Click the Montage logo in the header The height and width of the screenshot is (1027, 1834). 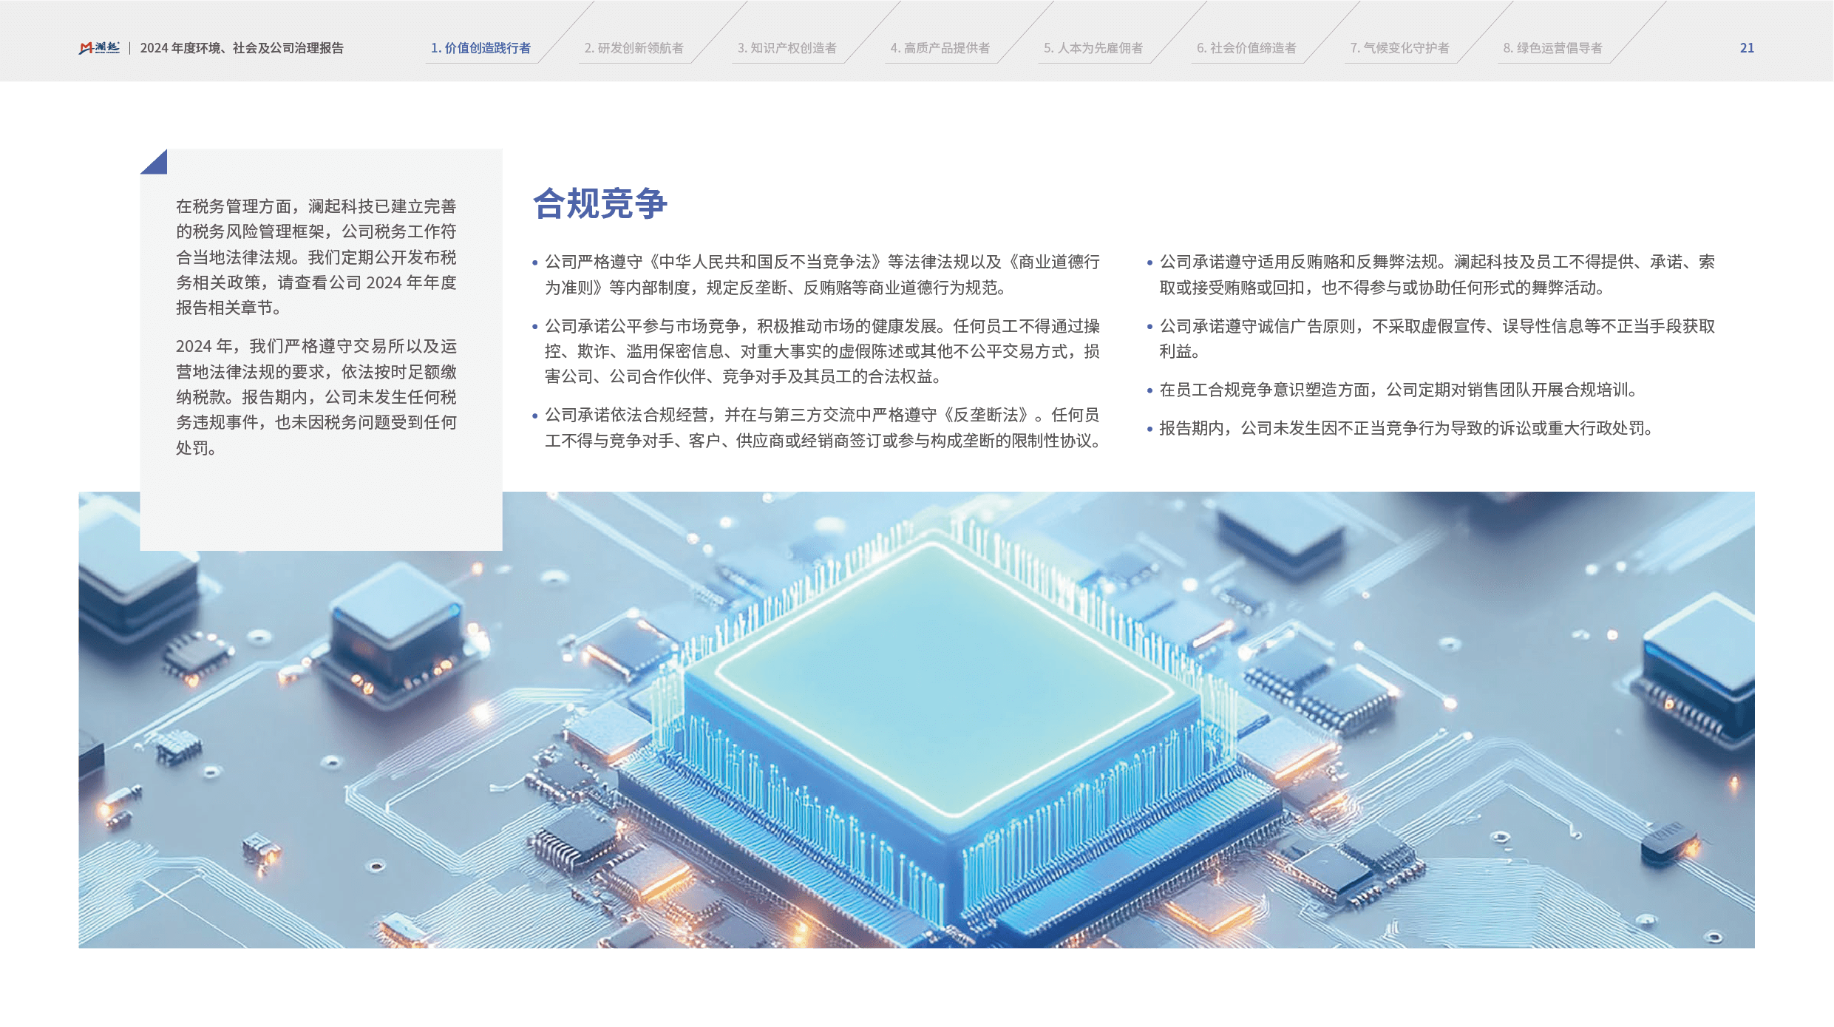[99, 48]
